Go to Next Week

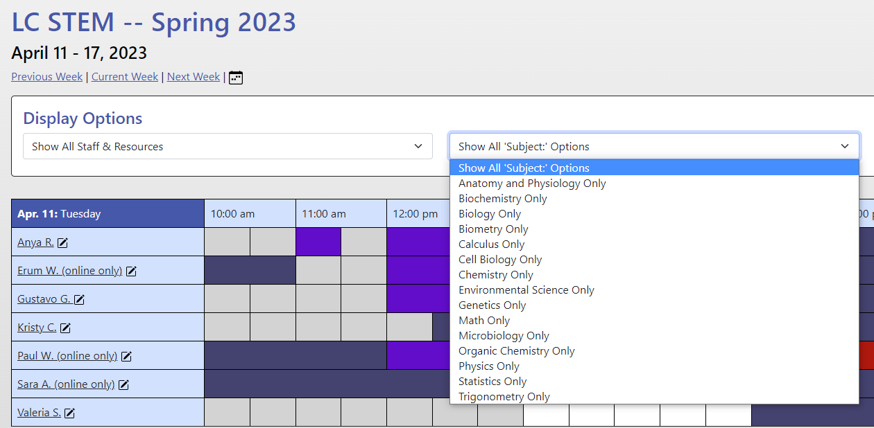point(193,77)
